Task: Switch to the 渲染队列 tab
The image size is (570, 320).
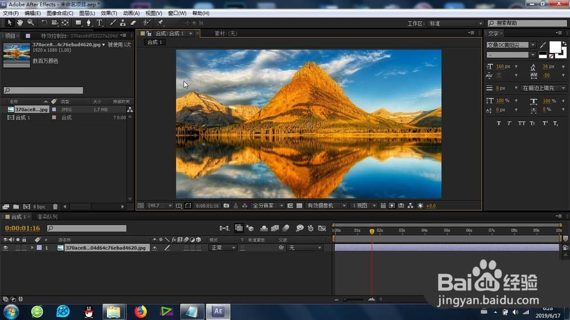Action: [47, 217]
